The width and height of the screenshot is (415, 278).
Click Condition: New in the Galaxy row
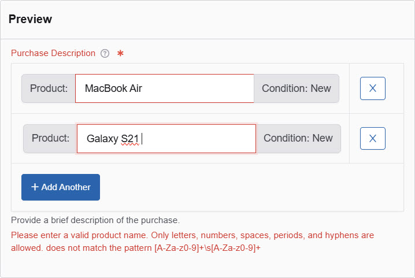point(298,139)
